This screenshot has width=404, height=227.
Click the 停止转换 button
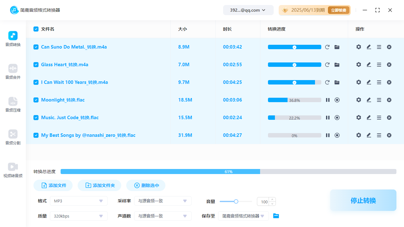(x=363, y=201)
